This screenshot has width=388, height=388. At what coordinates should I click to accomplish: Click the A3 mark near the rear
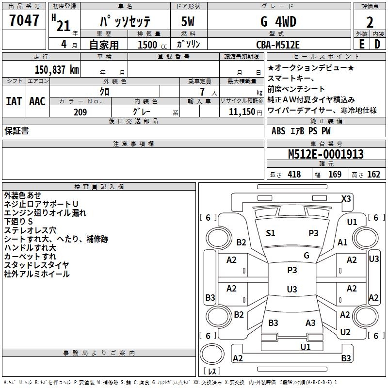pyautogui.click(x=310, y=323)
